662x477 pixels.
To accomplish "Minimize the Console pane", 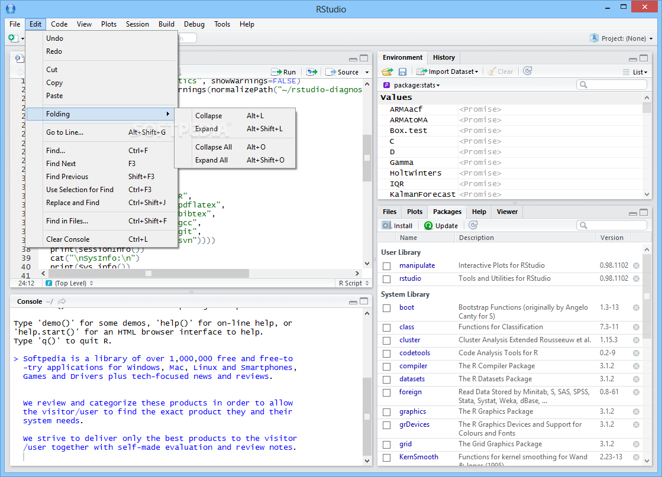I will pos(353,302).
